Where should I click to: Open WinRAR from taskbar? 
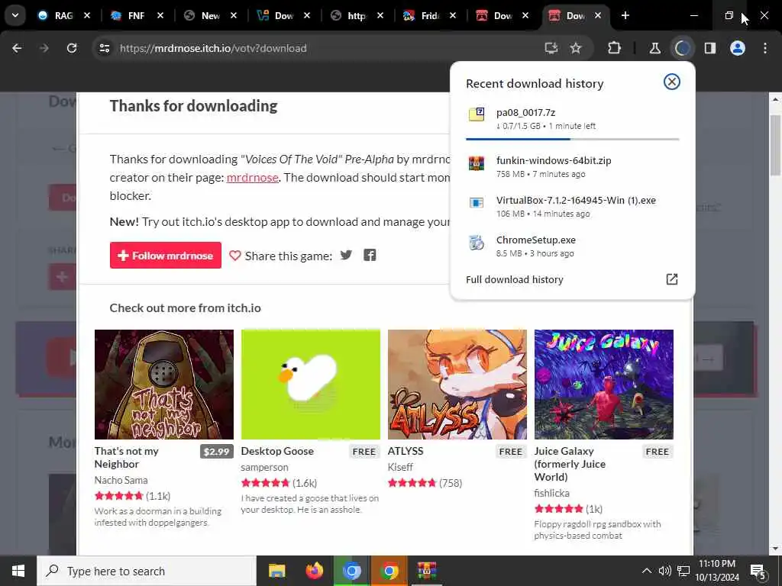coord(427,571)
